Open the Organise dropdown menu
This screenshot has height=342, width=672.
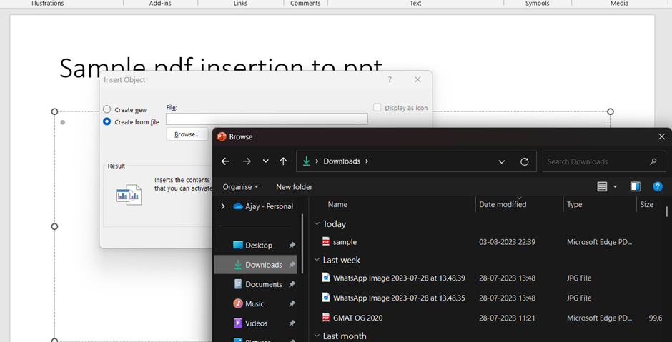point(240,187)
